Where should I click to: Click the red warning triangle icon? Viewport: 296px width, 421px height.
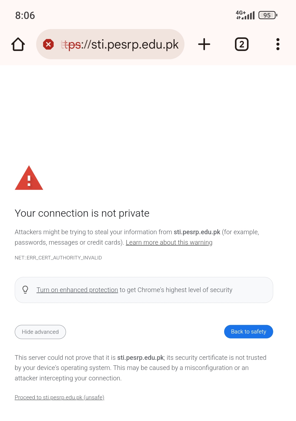pos(29,178)
